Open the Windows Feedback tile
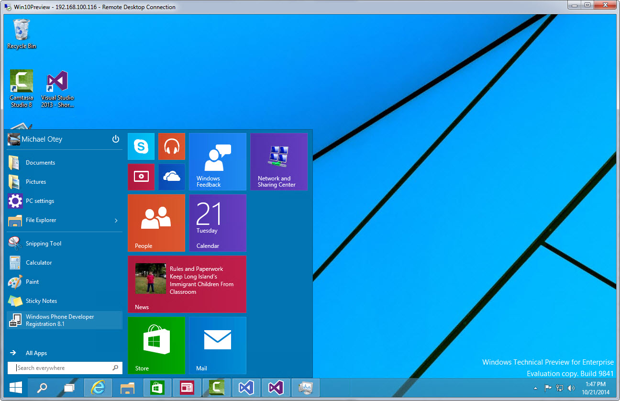620x401 pixels. tap(218, 162)
